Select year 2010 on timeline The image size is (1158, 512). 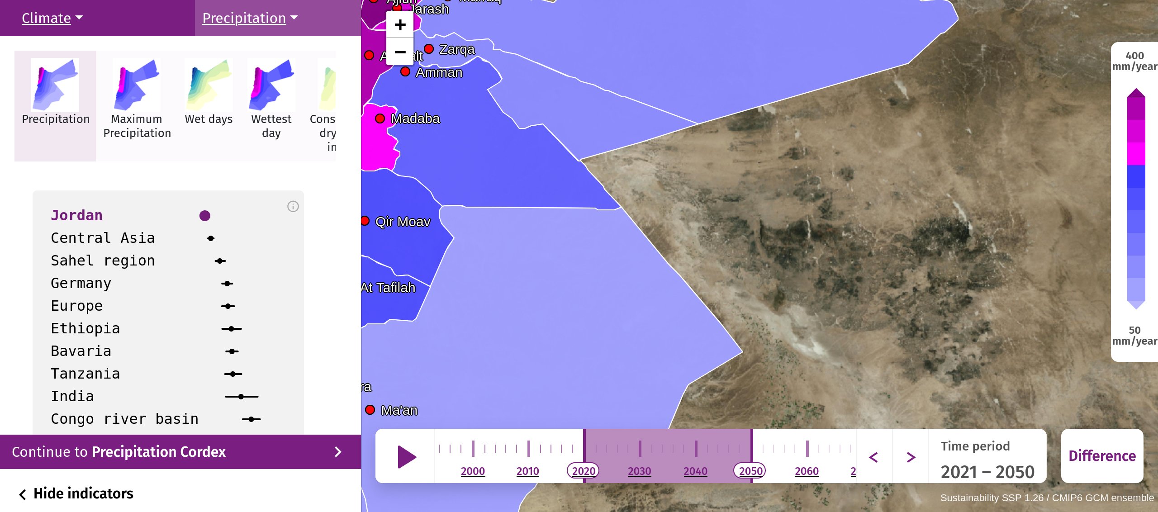[x=528, y=471]
